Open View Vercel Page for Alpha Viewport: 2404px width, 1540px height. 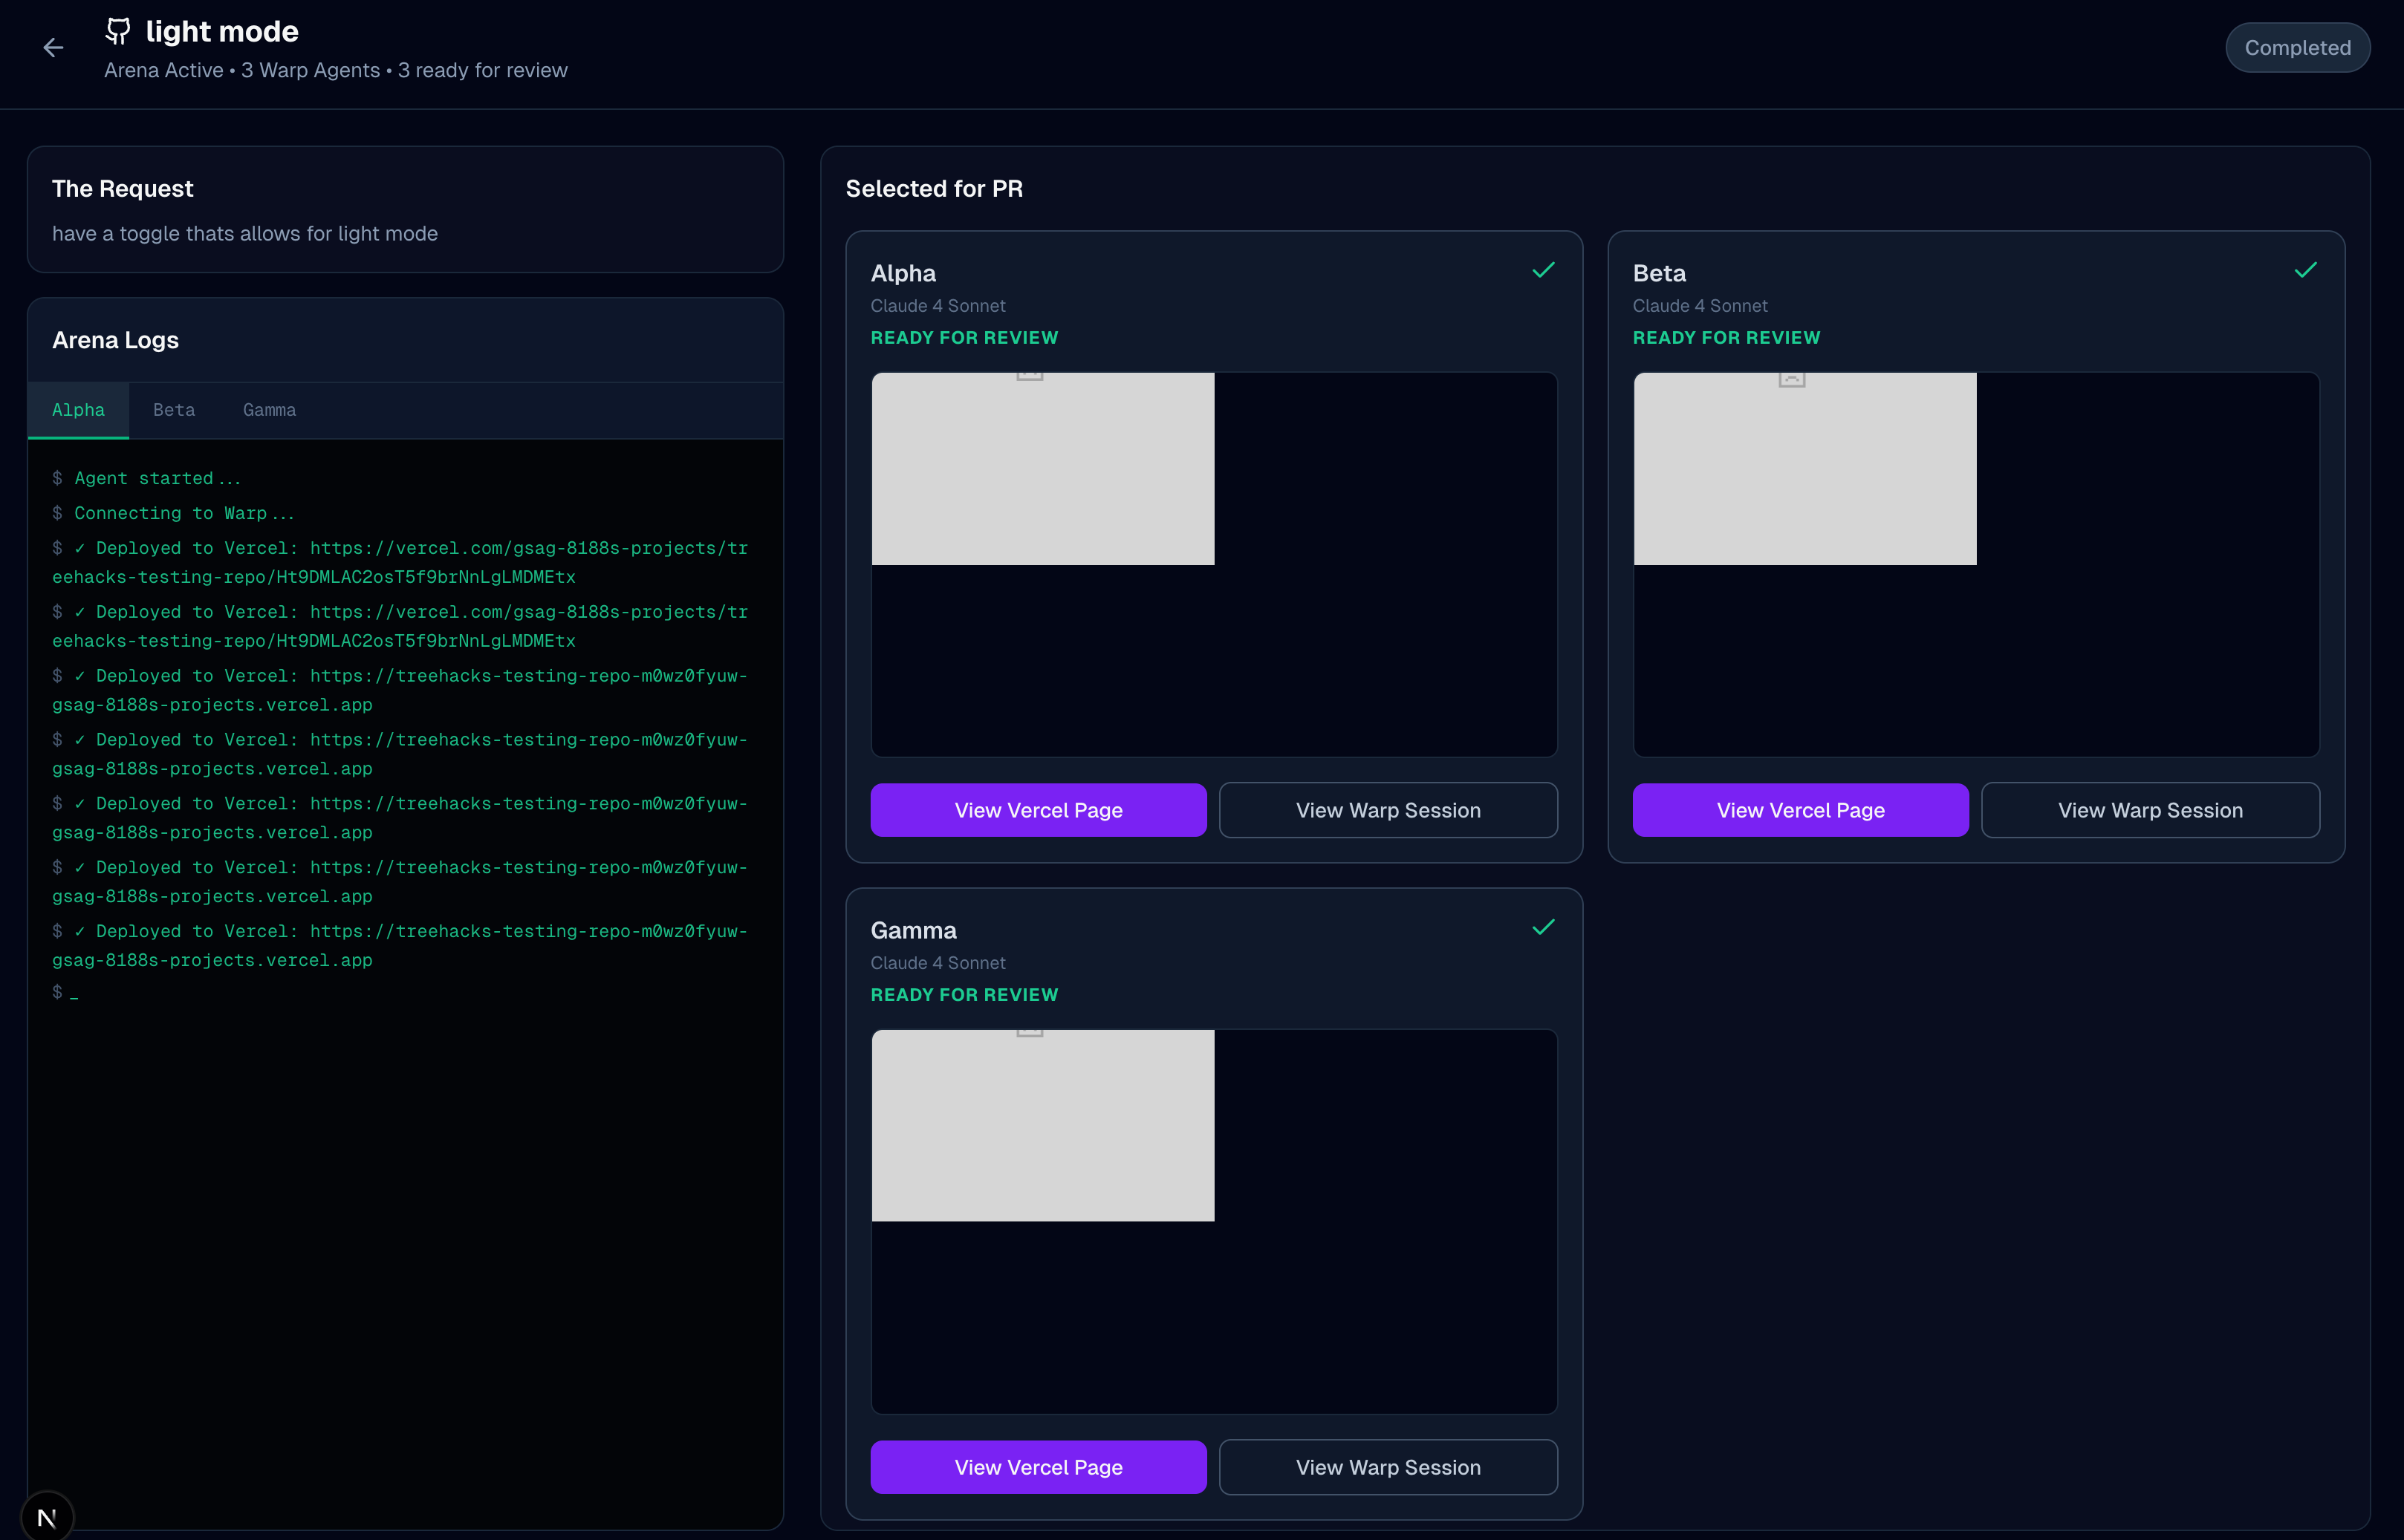(1037, 810)
